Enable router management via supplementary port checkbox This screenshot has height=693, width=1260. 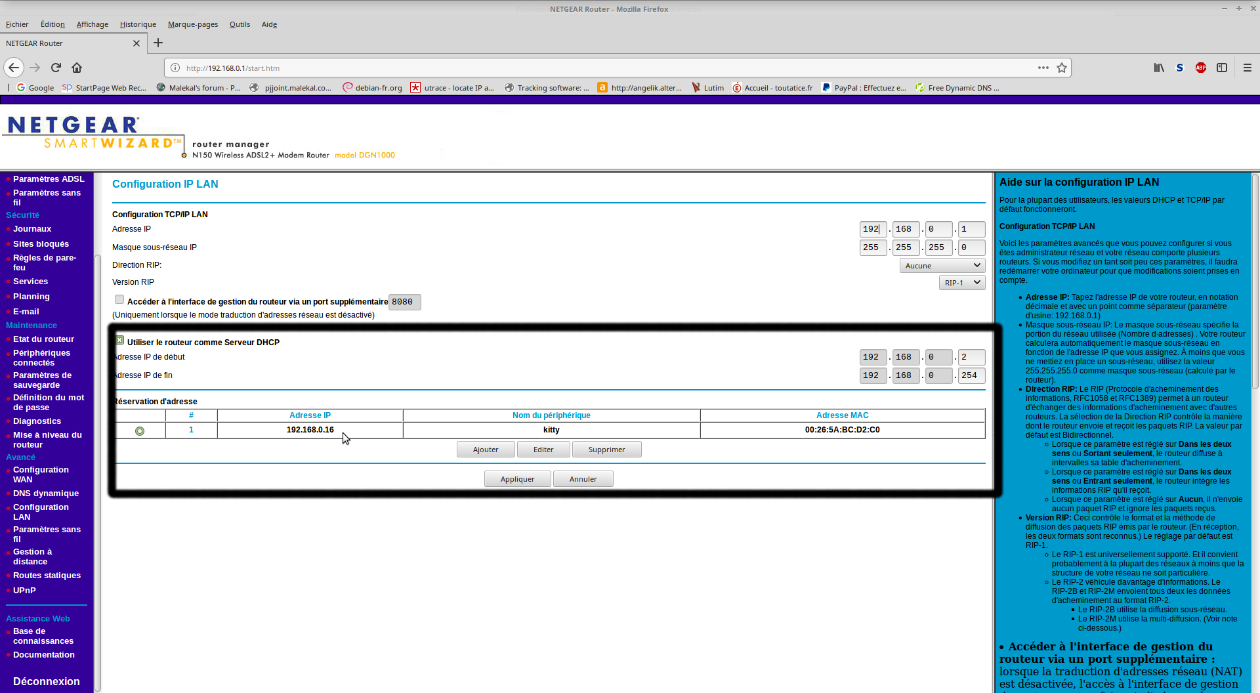pos(119,299)
